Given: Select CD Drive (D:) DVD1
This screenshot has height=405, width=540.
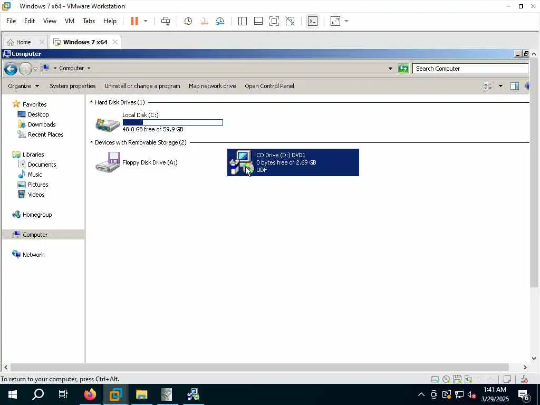Looking at the screenshot, I should coord(293,162).
